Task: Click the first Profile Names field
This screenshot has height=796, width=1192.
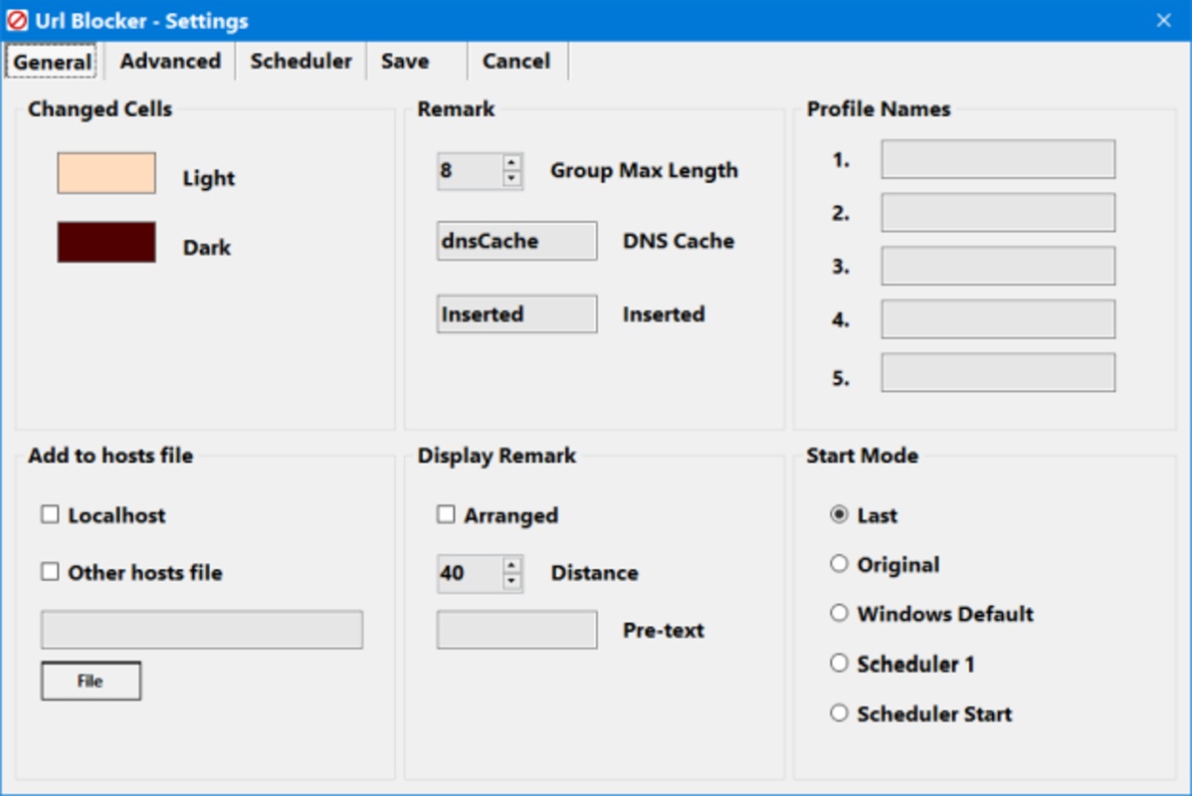Action: coord(997,159)
